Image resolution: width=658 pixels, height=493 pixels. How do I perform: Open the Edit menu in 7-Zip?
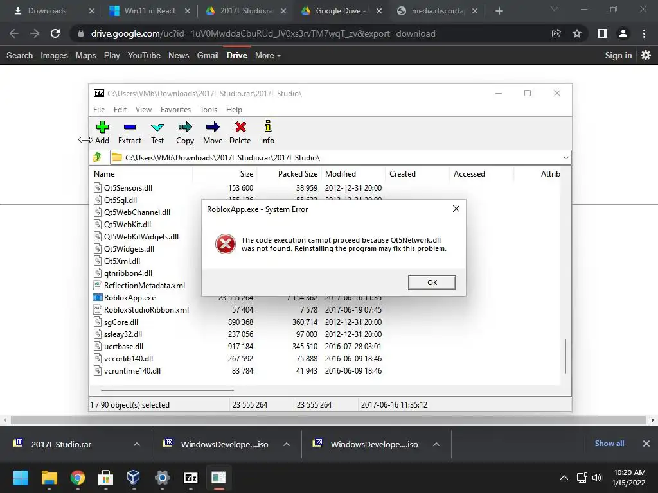[120, 109]
